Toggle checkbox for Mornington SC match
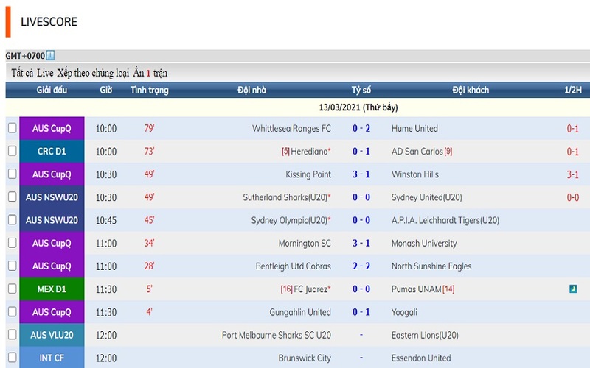This screenshot has height=368, width=590. tap(12, 242)
